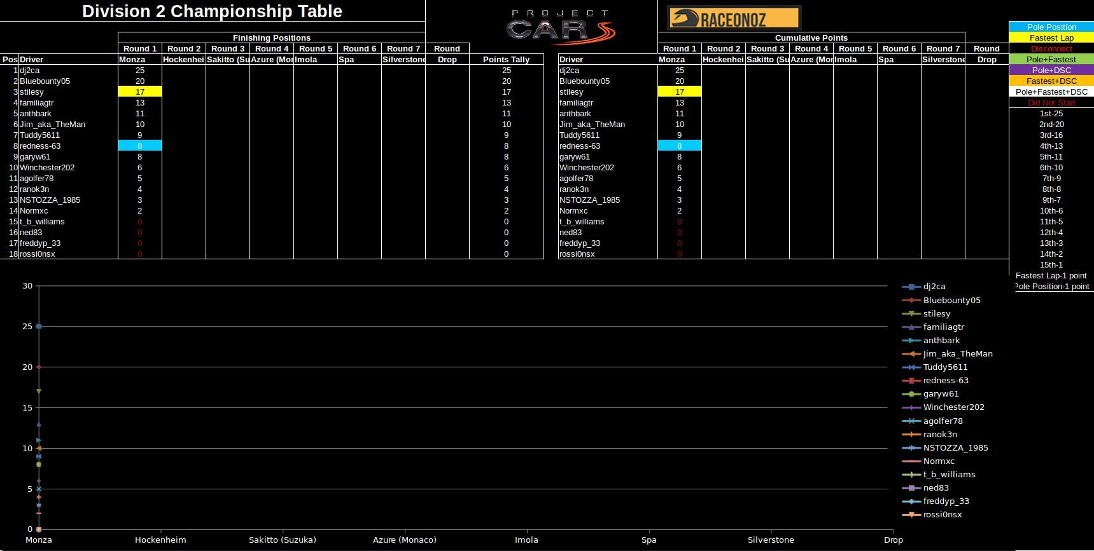
Task: Click the RaceOnOz logo banner
Action: pyautogui.click(x=733, y=18)
